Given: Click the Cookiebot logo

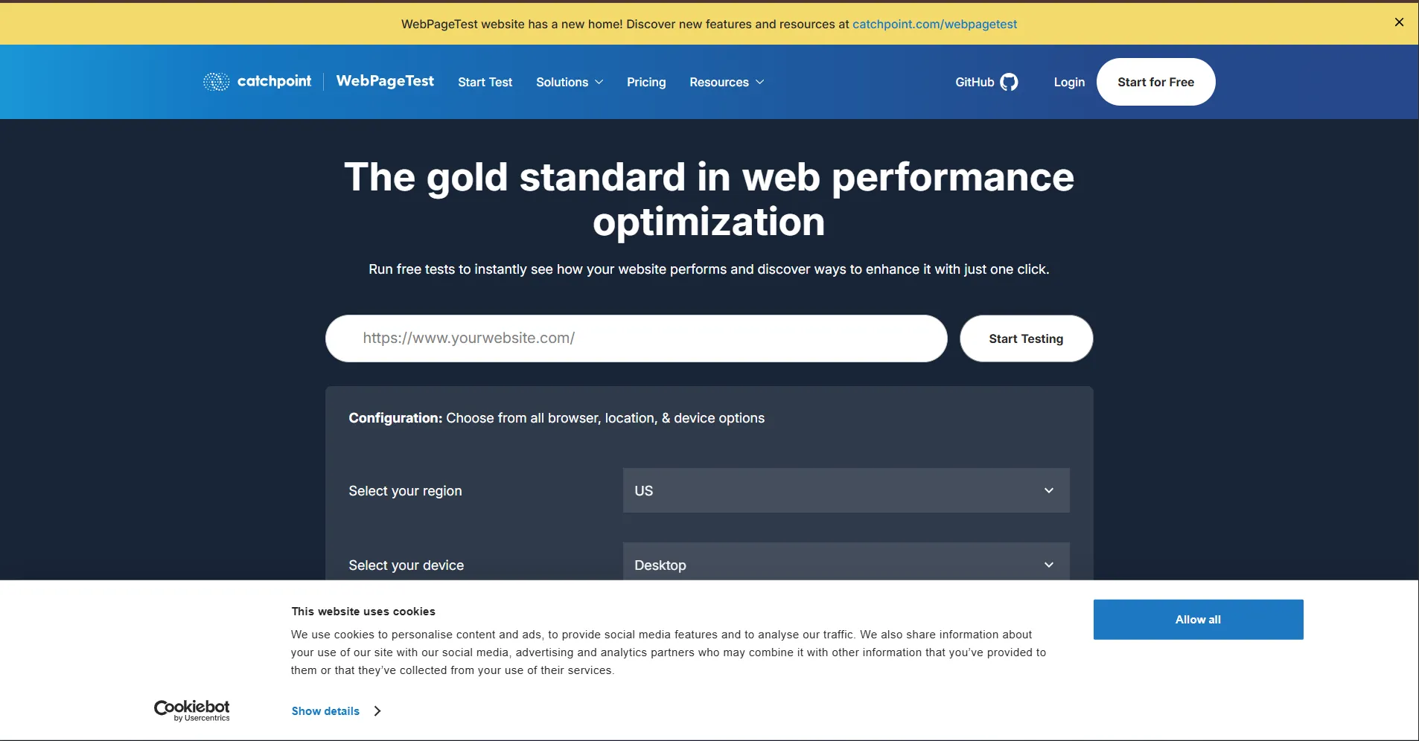Looking at the screenshot, I should pyautogui.click(x=192, y=710).
